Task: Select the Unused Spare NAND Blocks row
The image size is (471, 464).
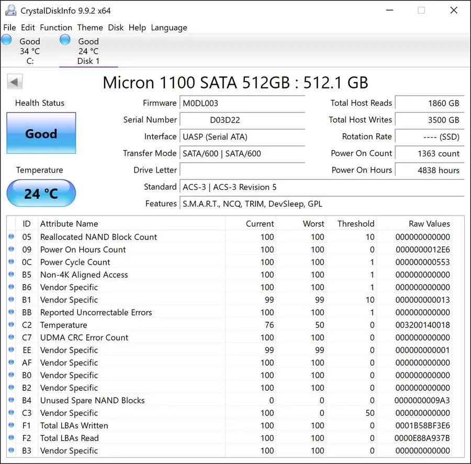Action: (230, 400)
